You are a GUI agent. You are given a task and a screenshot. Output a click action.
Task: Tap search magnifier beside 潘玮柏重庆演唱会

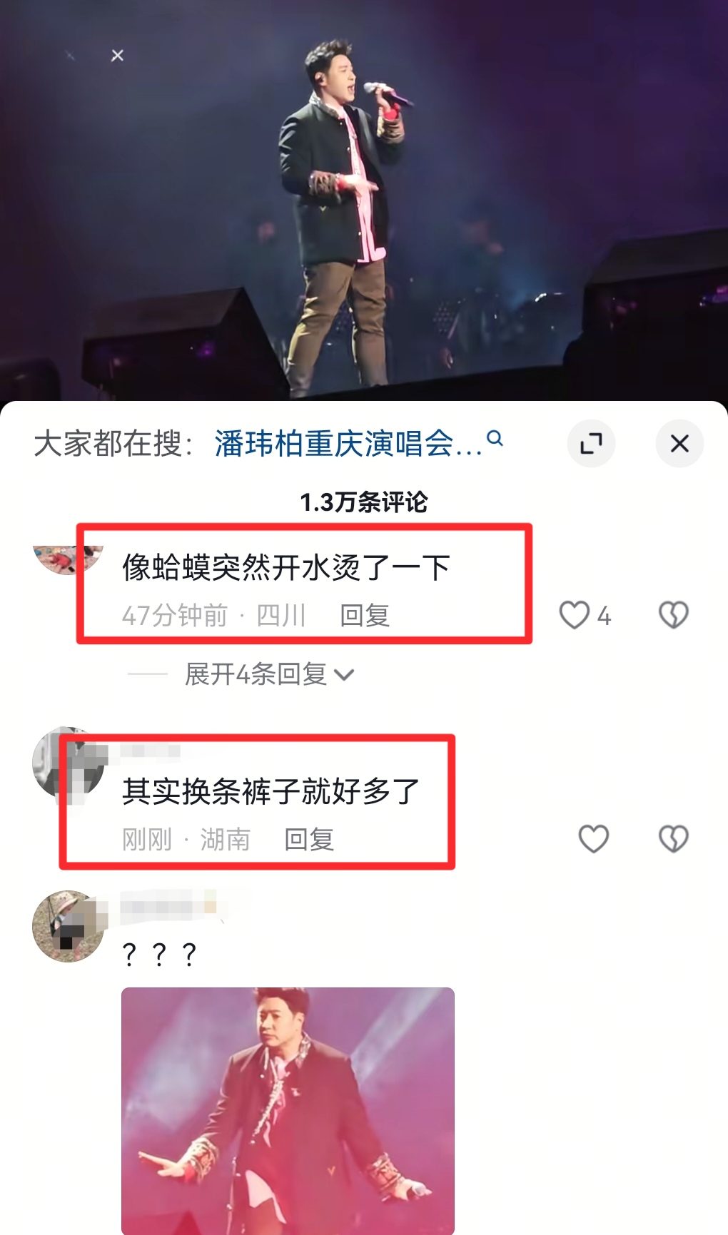tap(495, 438)
